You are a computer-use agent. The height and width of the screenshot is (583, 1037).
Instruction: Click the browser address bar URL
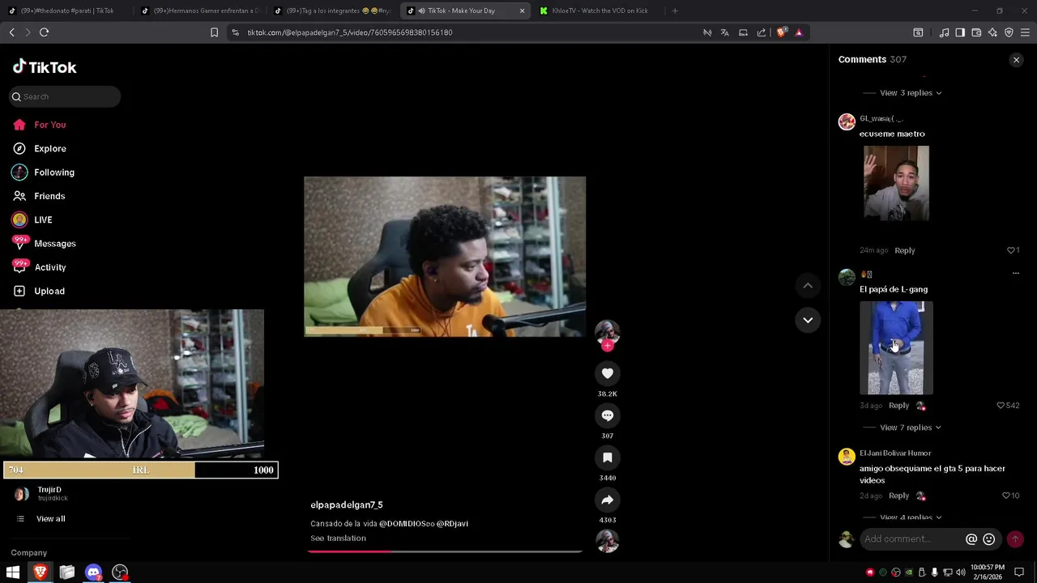click(350, 32)
